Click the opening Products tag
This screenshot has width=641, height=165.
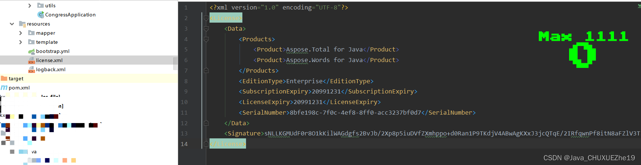coord(257,39)
